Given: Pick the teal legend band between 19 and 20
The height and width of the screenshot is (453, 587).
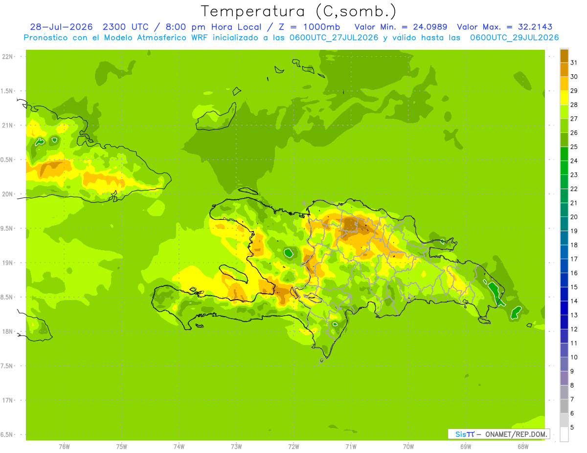Looking at the screenshot, I should (564, 224).
